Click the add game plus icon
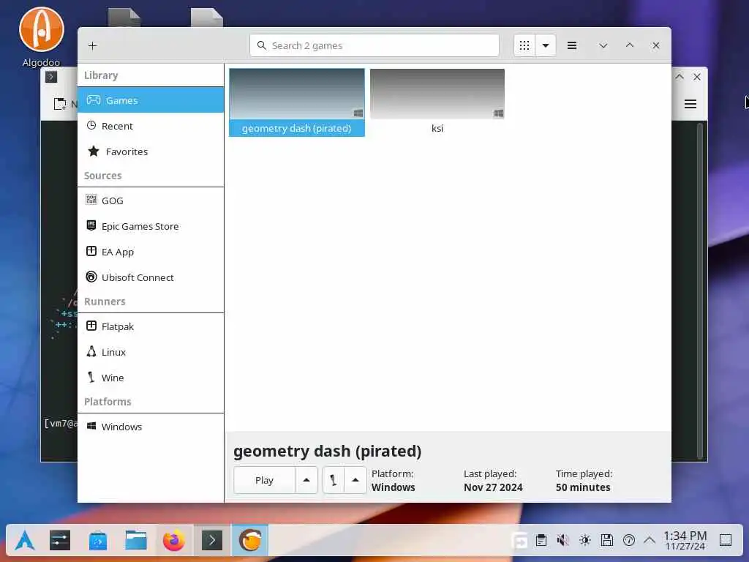 (93, 45)
